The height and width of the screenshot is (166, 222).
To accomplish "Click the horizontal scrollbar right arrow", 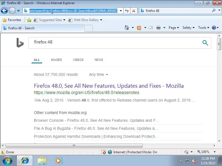I will [214, 146].
